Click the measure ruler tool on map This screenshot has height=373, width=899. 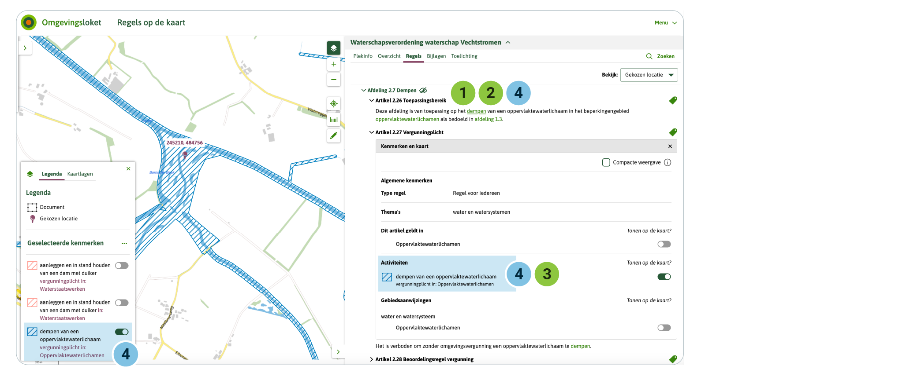click(x=333, y=120)
